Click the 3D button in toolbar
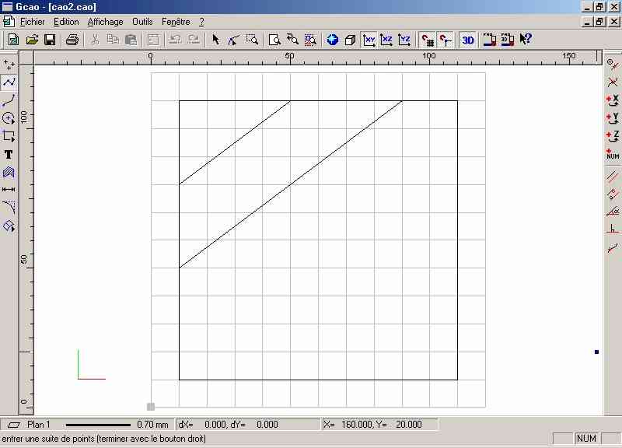Viewport: 622px width, 448px height. [x=468, y=40]
